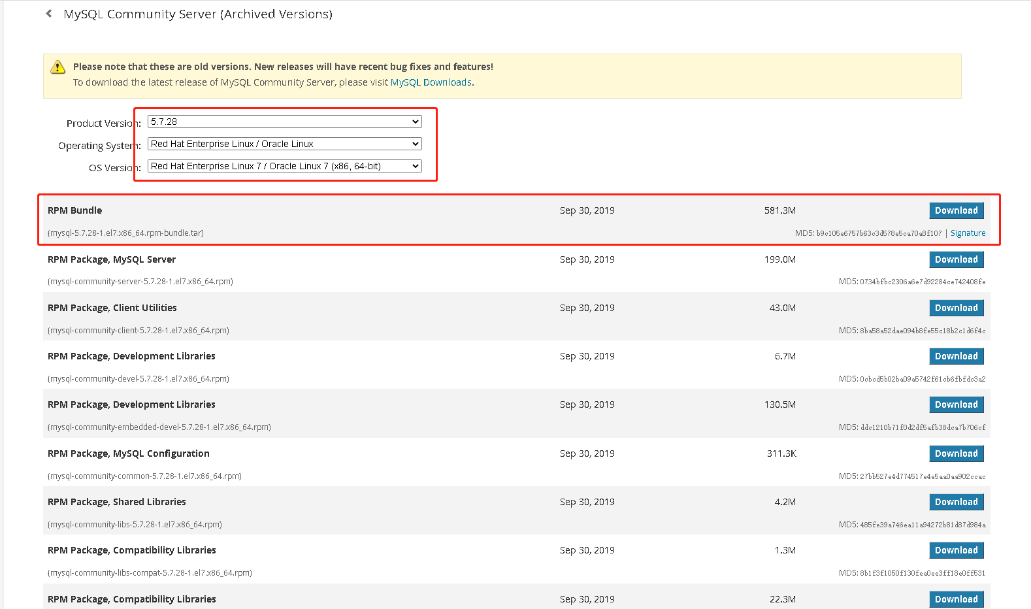Open the Product Version dropdown
The width and height of the screenshot is (1031, 609).
point(284,122)
